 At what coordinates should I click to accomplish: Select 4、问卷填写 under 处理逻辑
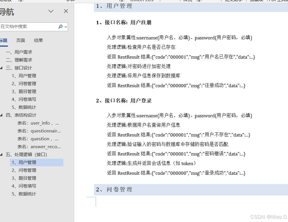[24, 186]
